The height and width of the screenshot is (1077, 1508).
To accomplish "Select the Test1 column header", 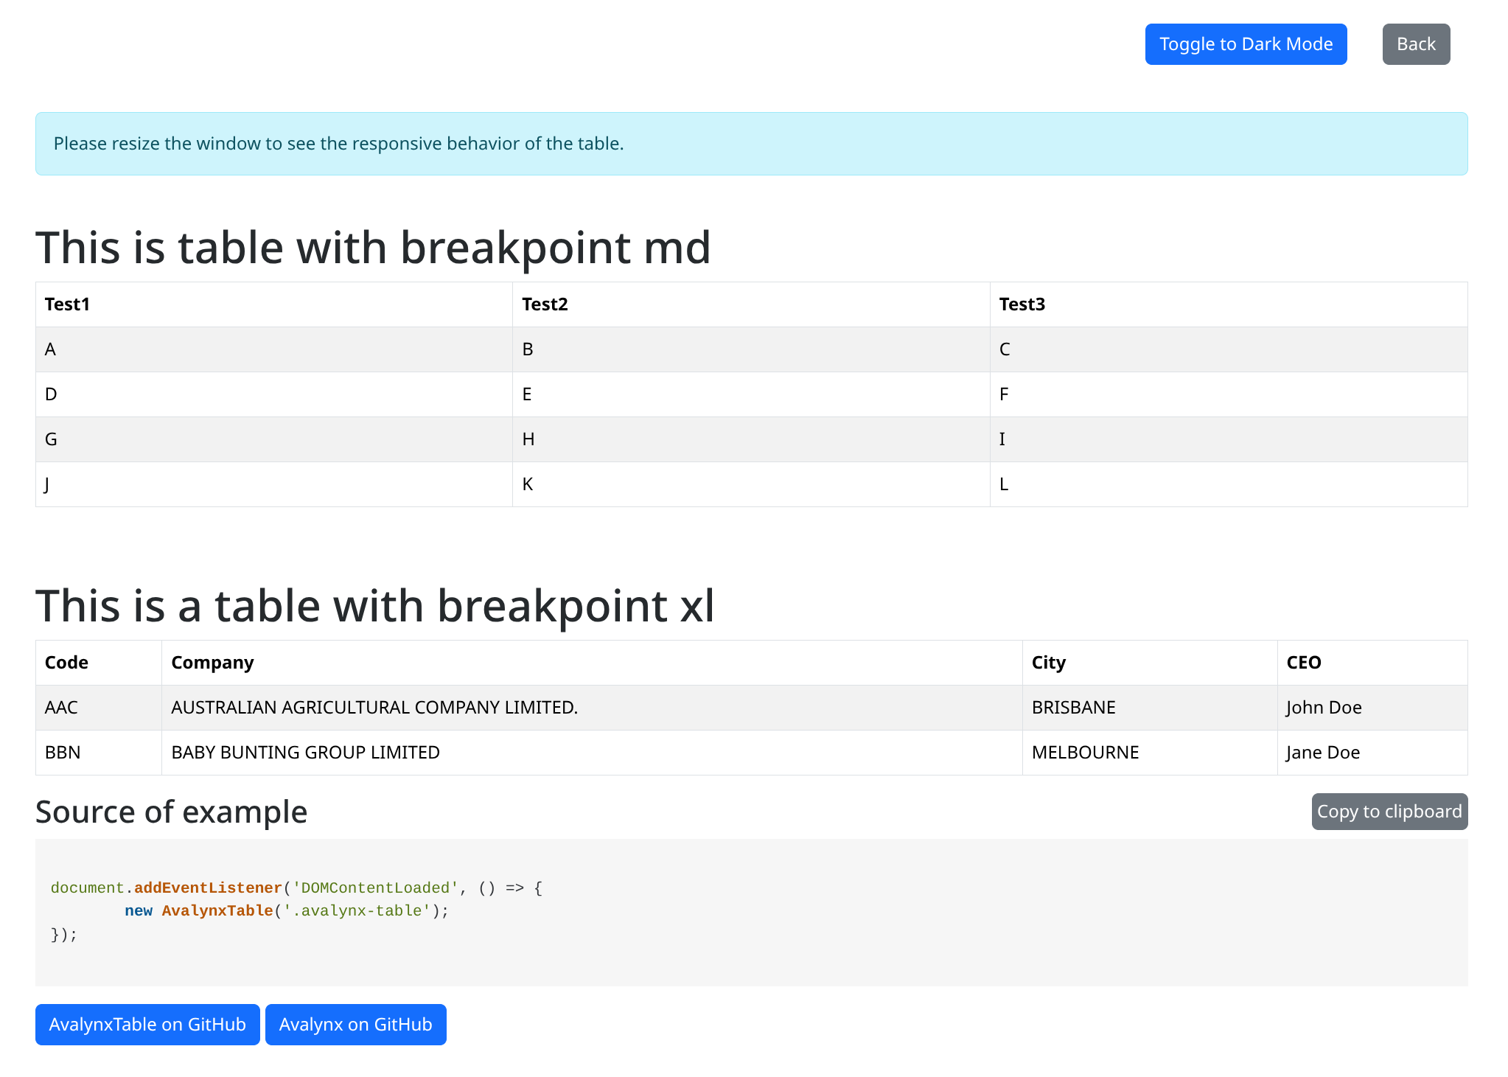I will [x=67, y=304].
